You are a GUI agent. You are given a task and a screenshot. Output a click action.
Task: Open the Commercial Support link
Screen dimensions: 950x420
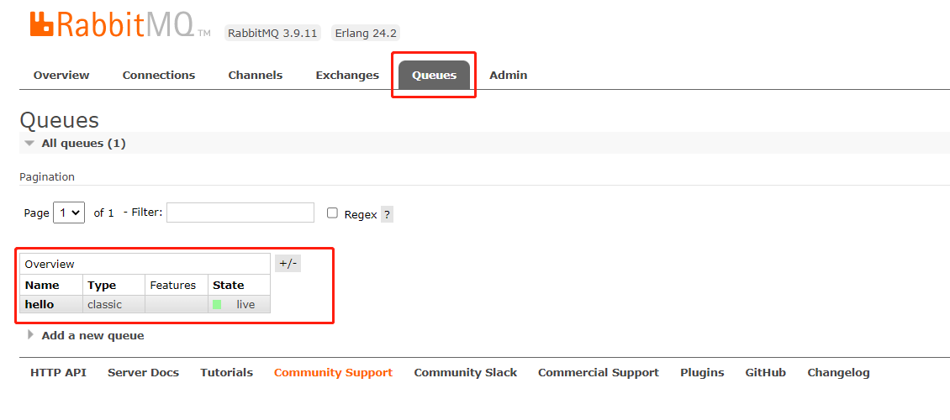599,373
